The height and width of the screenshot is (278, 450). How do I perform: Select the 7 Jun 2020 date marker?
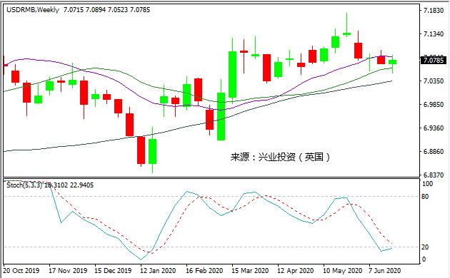pos(384,270)
